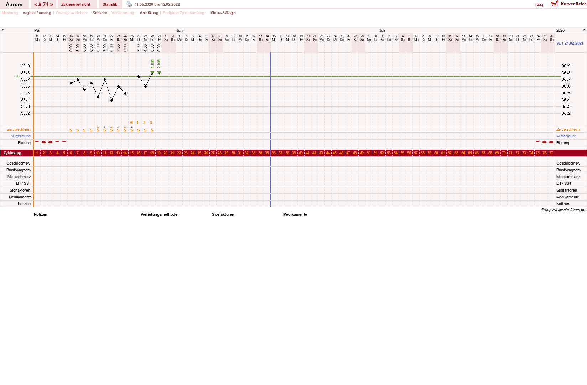Click the Juni month label
587x385 pixels.
coord(180,30)
